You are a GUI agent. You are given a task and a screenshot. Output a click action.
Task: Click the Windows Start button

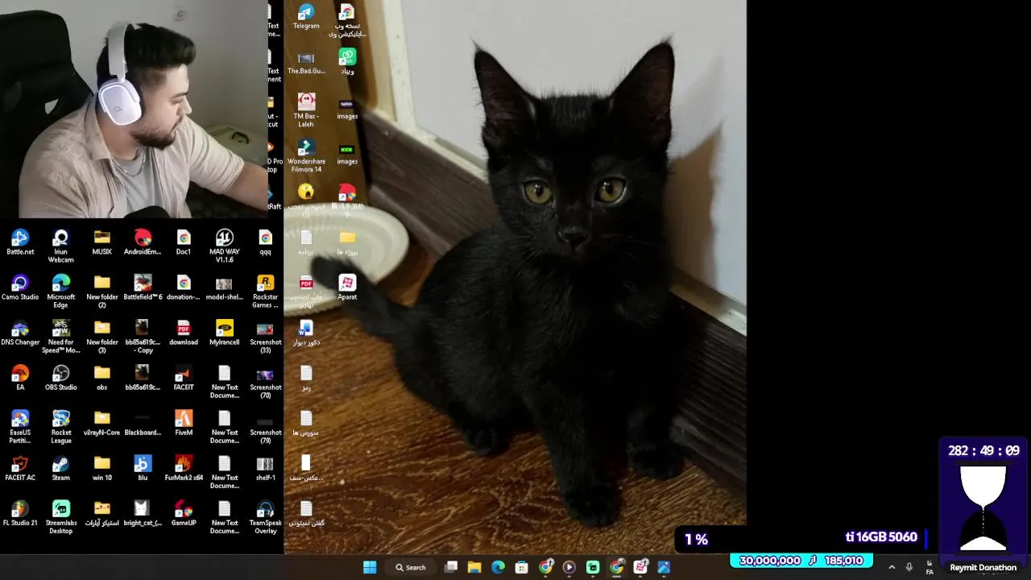[370, 567]
